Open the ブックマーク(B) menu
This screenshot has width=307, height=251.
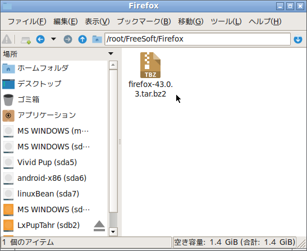[144, 21]
